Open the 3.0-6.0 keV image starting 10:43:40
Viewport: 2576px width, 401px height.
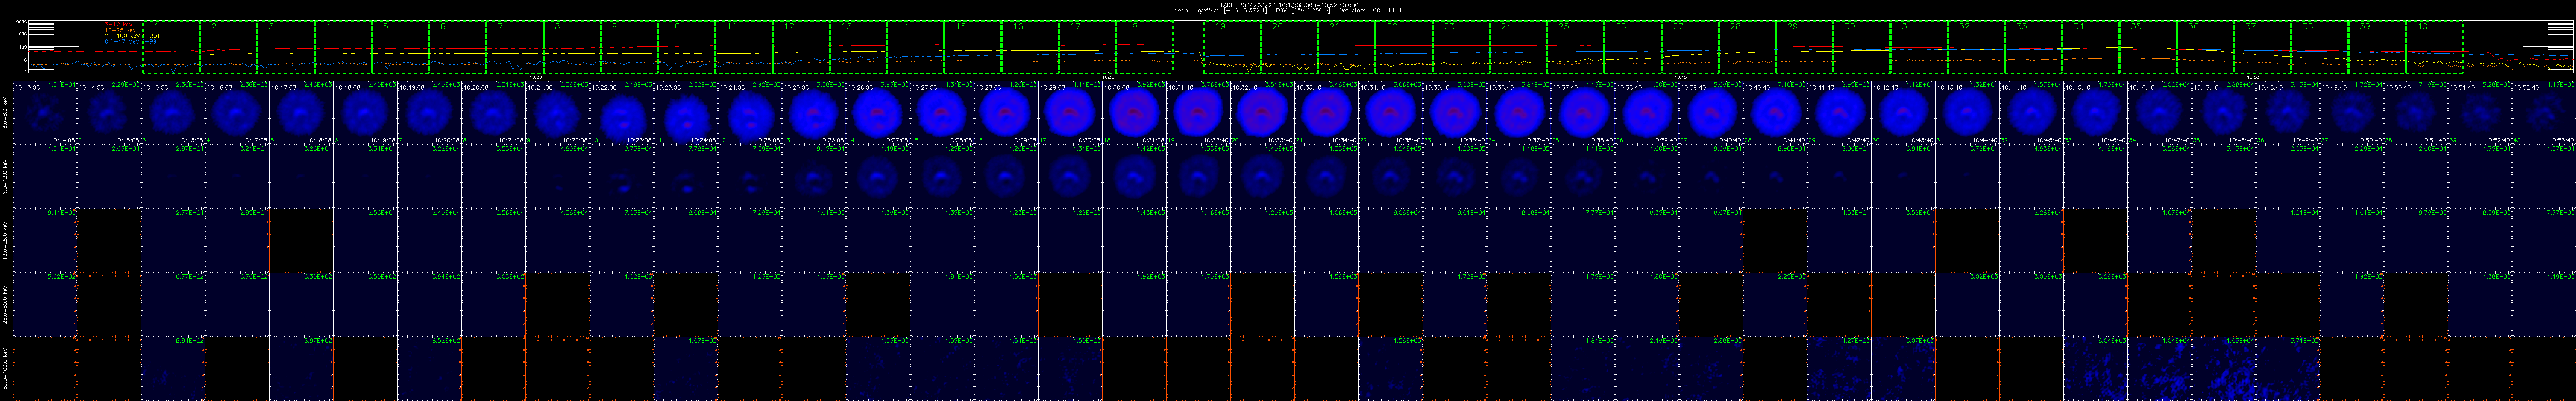pos(1967,113)
